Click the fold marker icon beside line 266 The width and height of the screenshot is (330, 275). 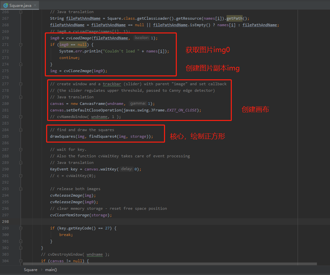click(x=20, y=11)
